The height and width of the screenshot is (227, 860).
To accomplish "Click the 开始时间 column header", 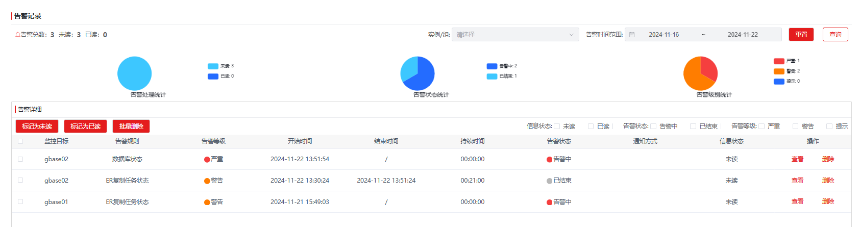I will tap(300, 141).
